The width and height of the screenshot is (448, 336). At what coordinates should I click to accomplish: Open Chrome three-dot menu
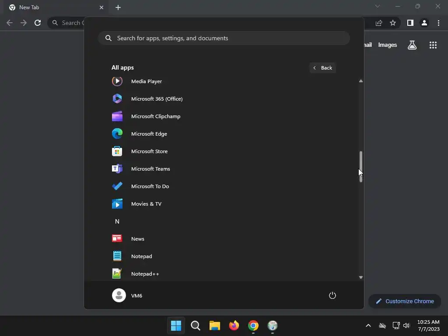click(x=438, y=23)
